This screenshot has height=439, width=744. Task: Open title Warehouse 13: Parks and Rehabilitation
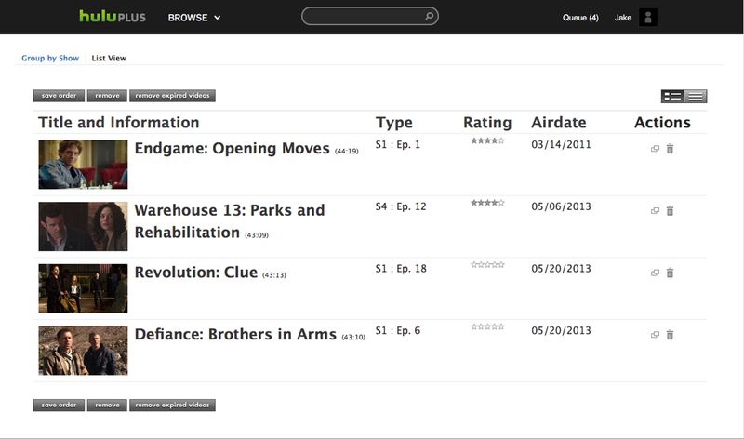230,221
